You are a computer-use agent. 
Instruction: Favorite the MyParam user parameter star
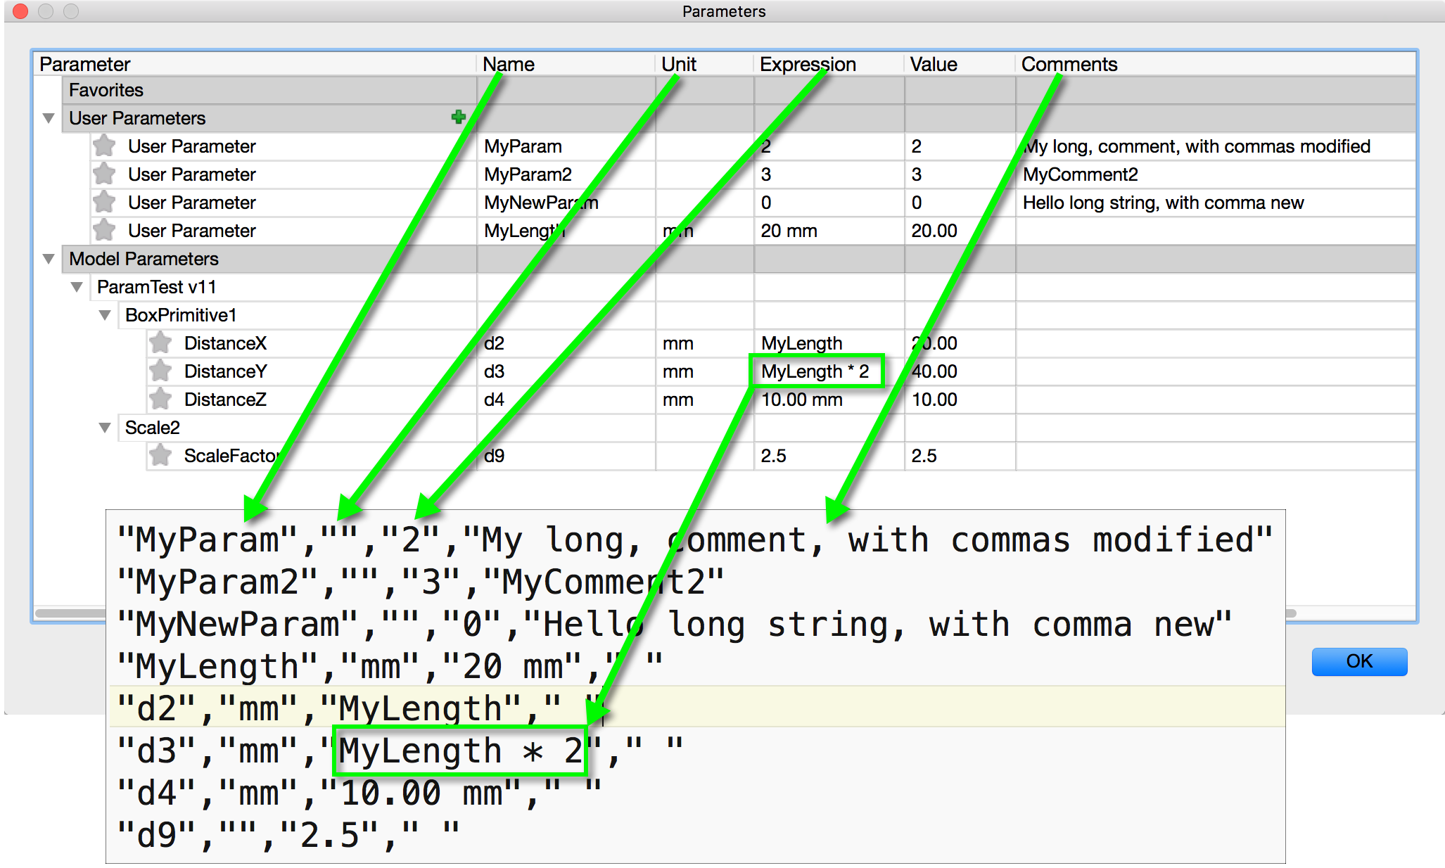point(104,146)
